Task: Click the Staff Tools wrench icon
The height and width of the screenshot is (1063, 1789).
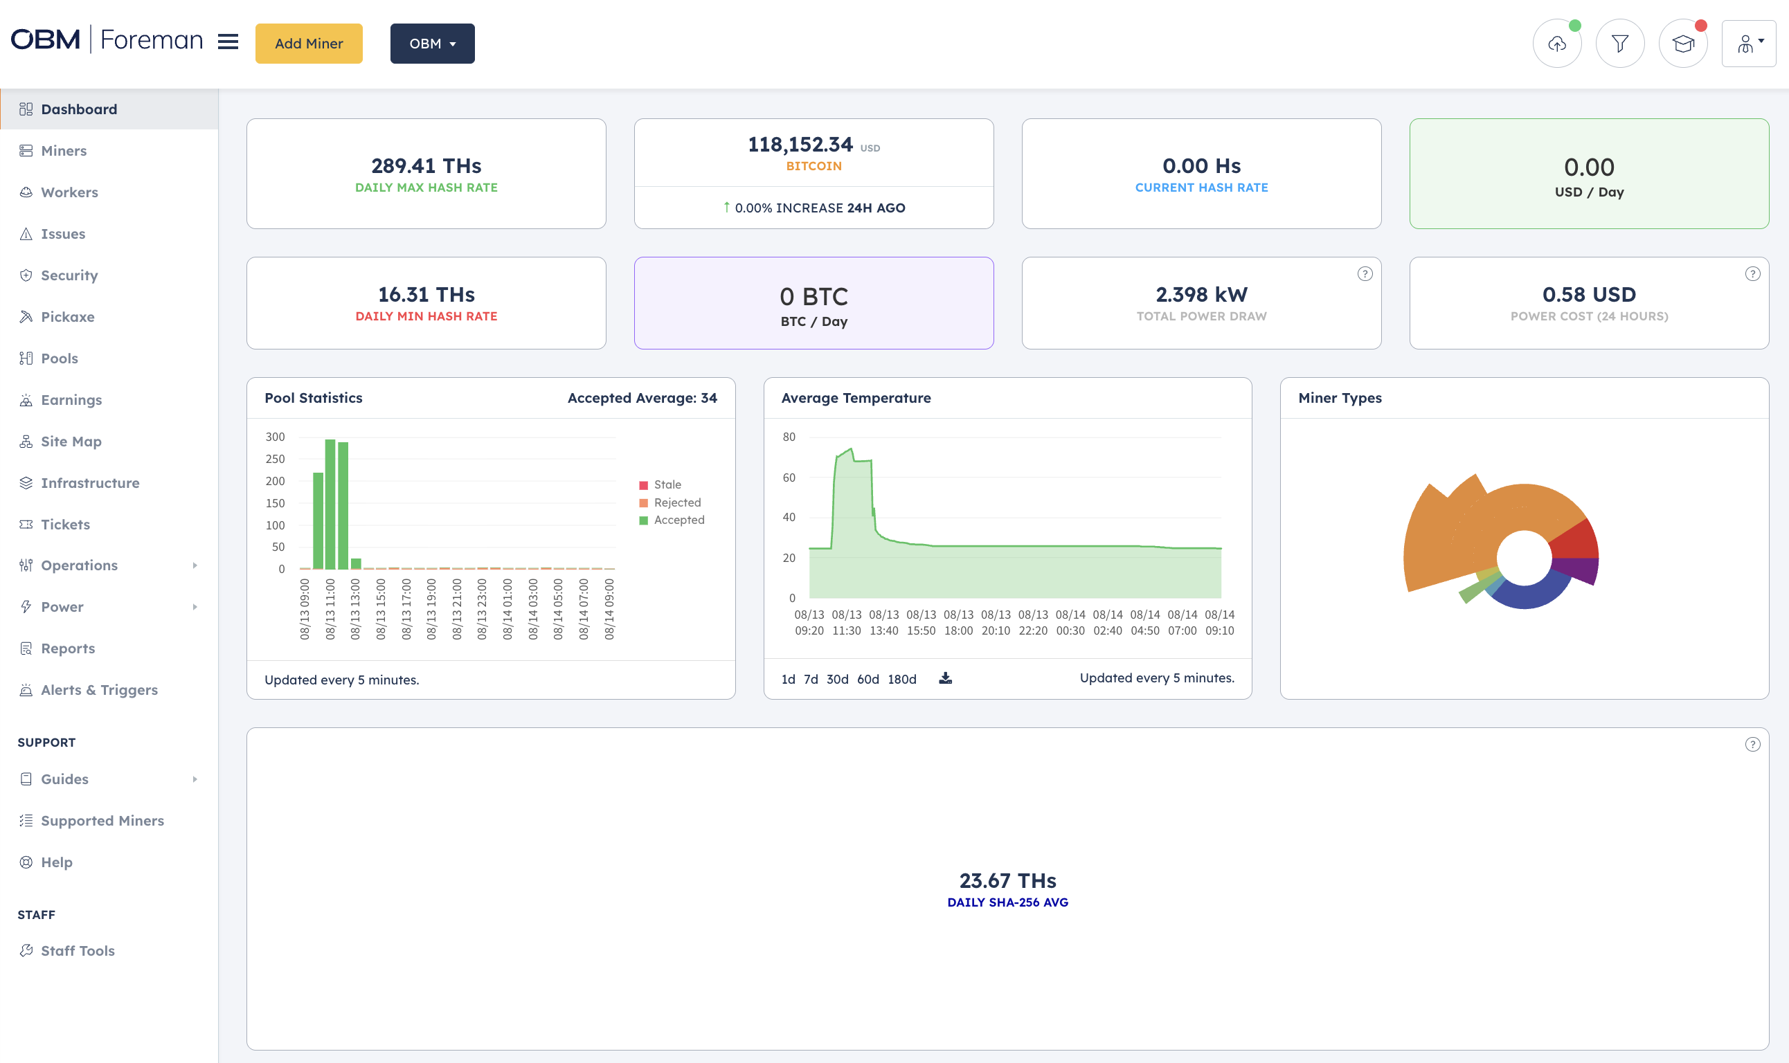Action: (26, 950)
